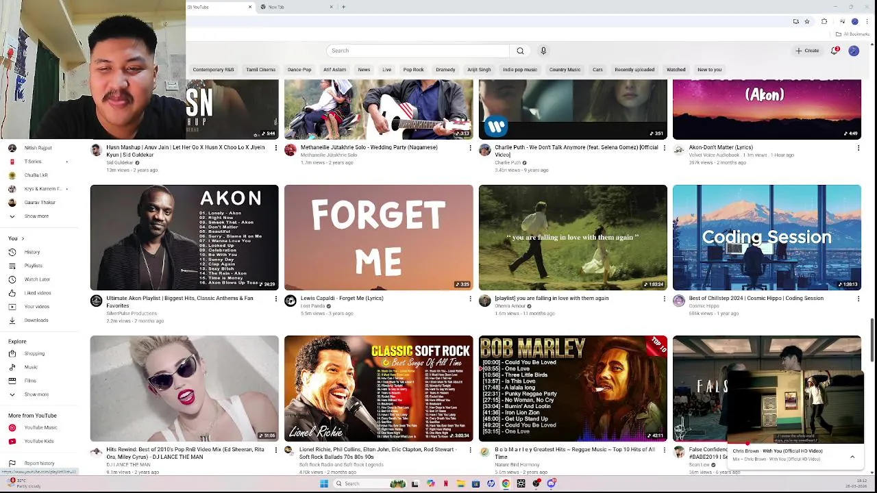Open All Bookmarks folder
This screenshot has width=877, height=493.
tap(852, 34)
